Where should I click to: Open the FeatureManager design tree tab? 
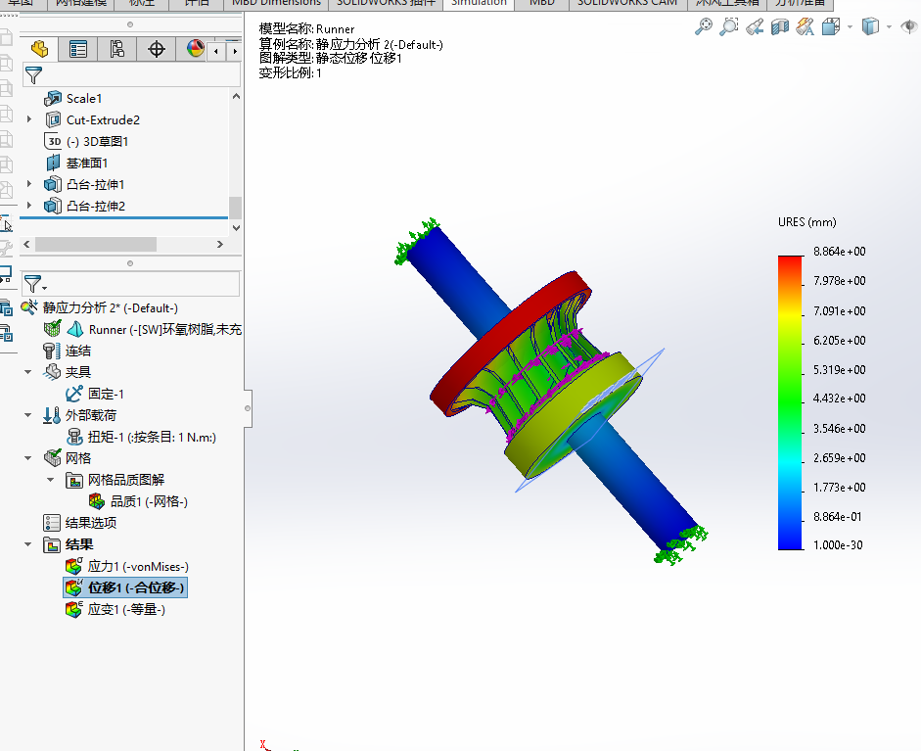point(39,49)
